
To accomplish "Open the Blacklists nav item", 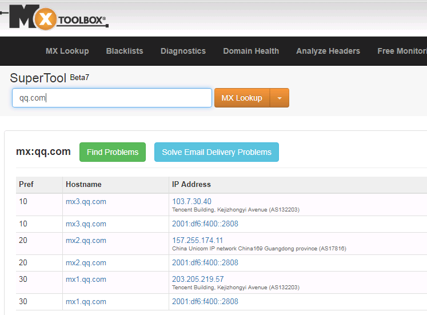I will (x=125, y=51).
